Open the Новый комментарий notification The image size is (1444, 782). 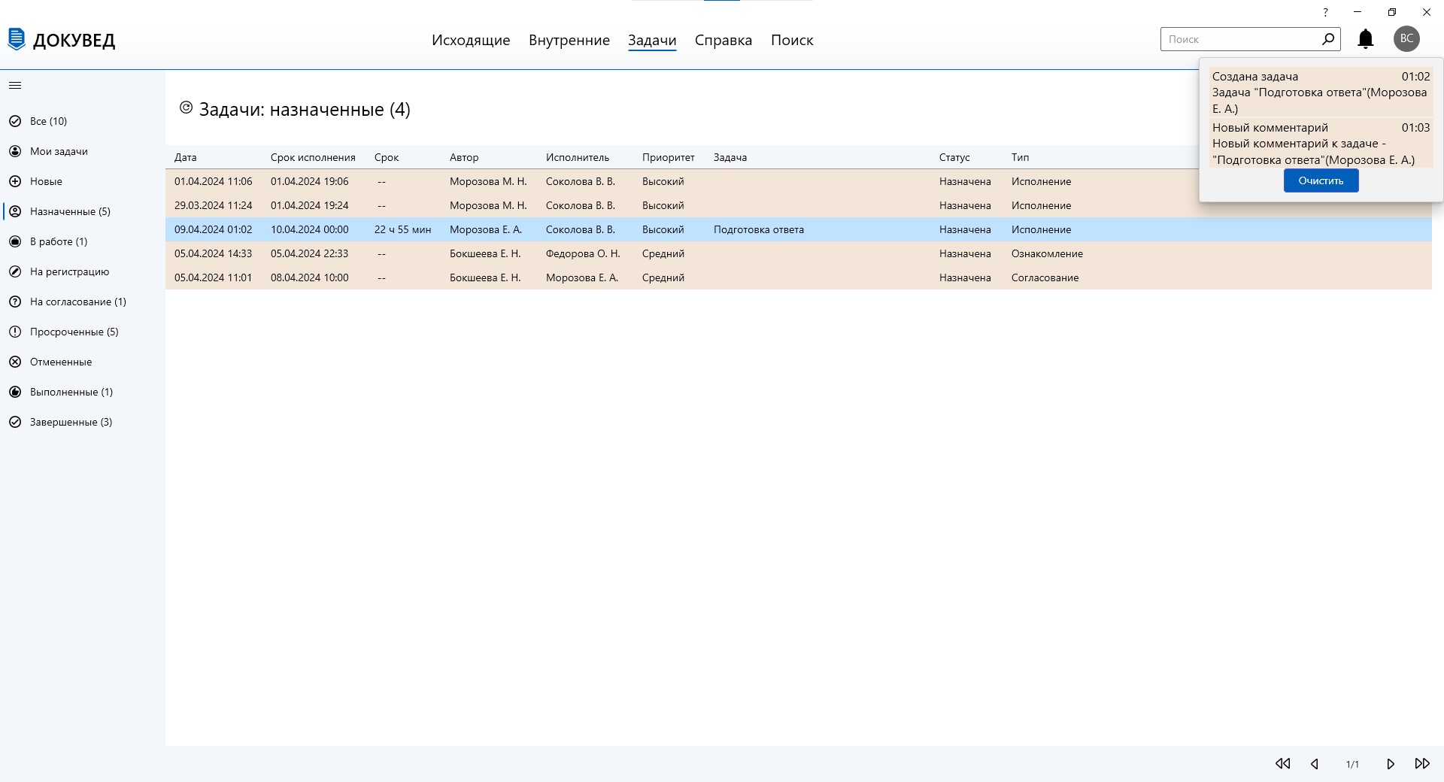(x=1321, y=143)
